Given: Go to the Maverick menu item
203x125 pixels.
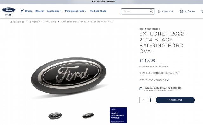Looking at the screenshot, I should point(40,11).
